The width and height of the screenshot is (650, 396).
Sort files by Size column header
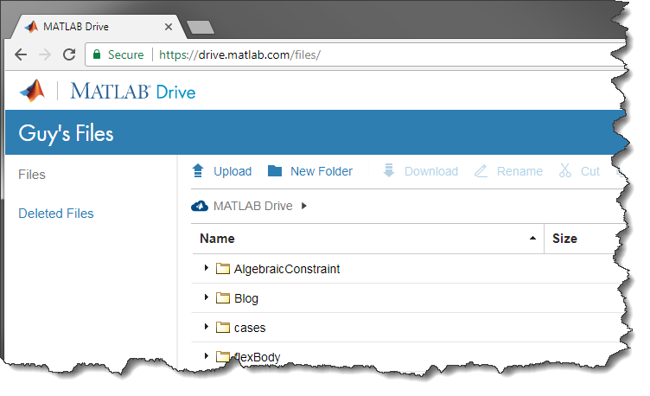(x=564, y=239)
